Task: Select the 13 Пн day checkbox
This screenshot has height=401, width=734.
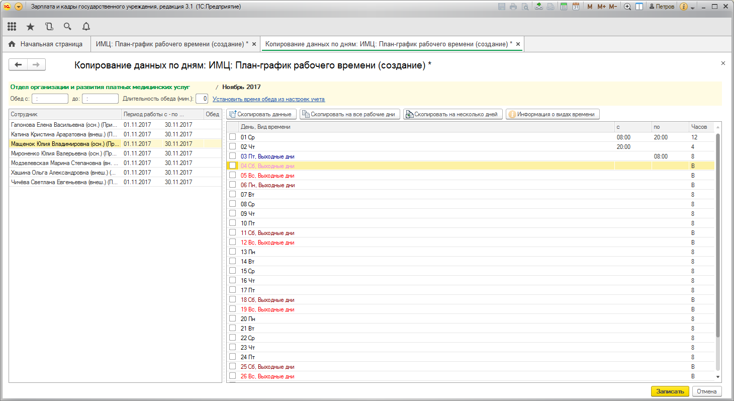Action: [x=232, y=252]
